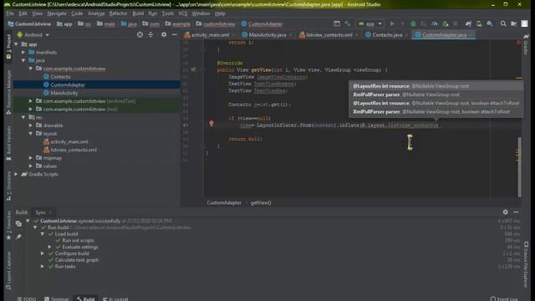Collapse the app module node
The height and width of the screenshot is (301, 535).
(17, 44)
